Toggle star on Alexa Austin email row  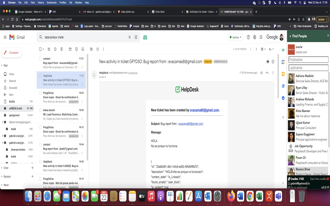coord(82,119)
